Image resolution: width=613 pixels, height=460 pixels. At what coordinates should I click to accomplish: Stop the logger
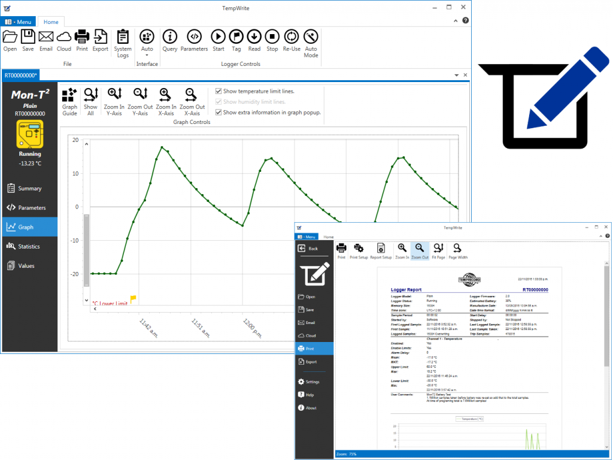272,40
